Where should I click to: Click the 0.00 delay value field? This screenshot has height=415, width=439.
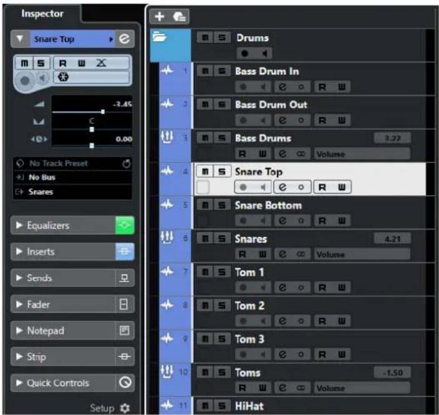point(123,139)
